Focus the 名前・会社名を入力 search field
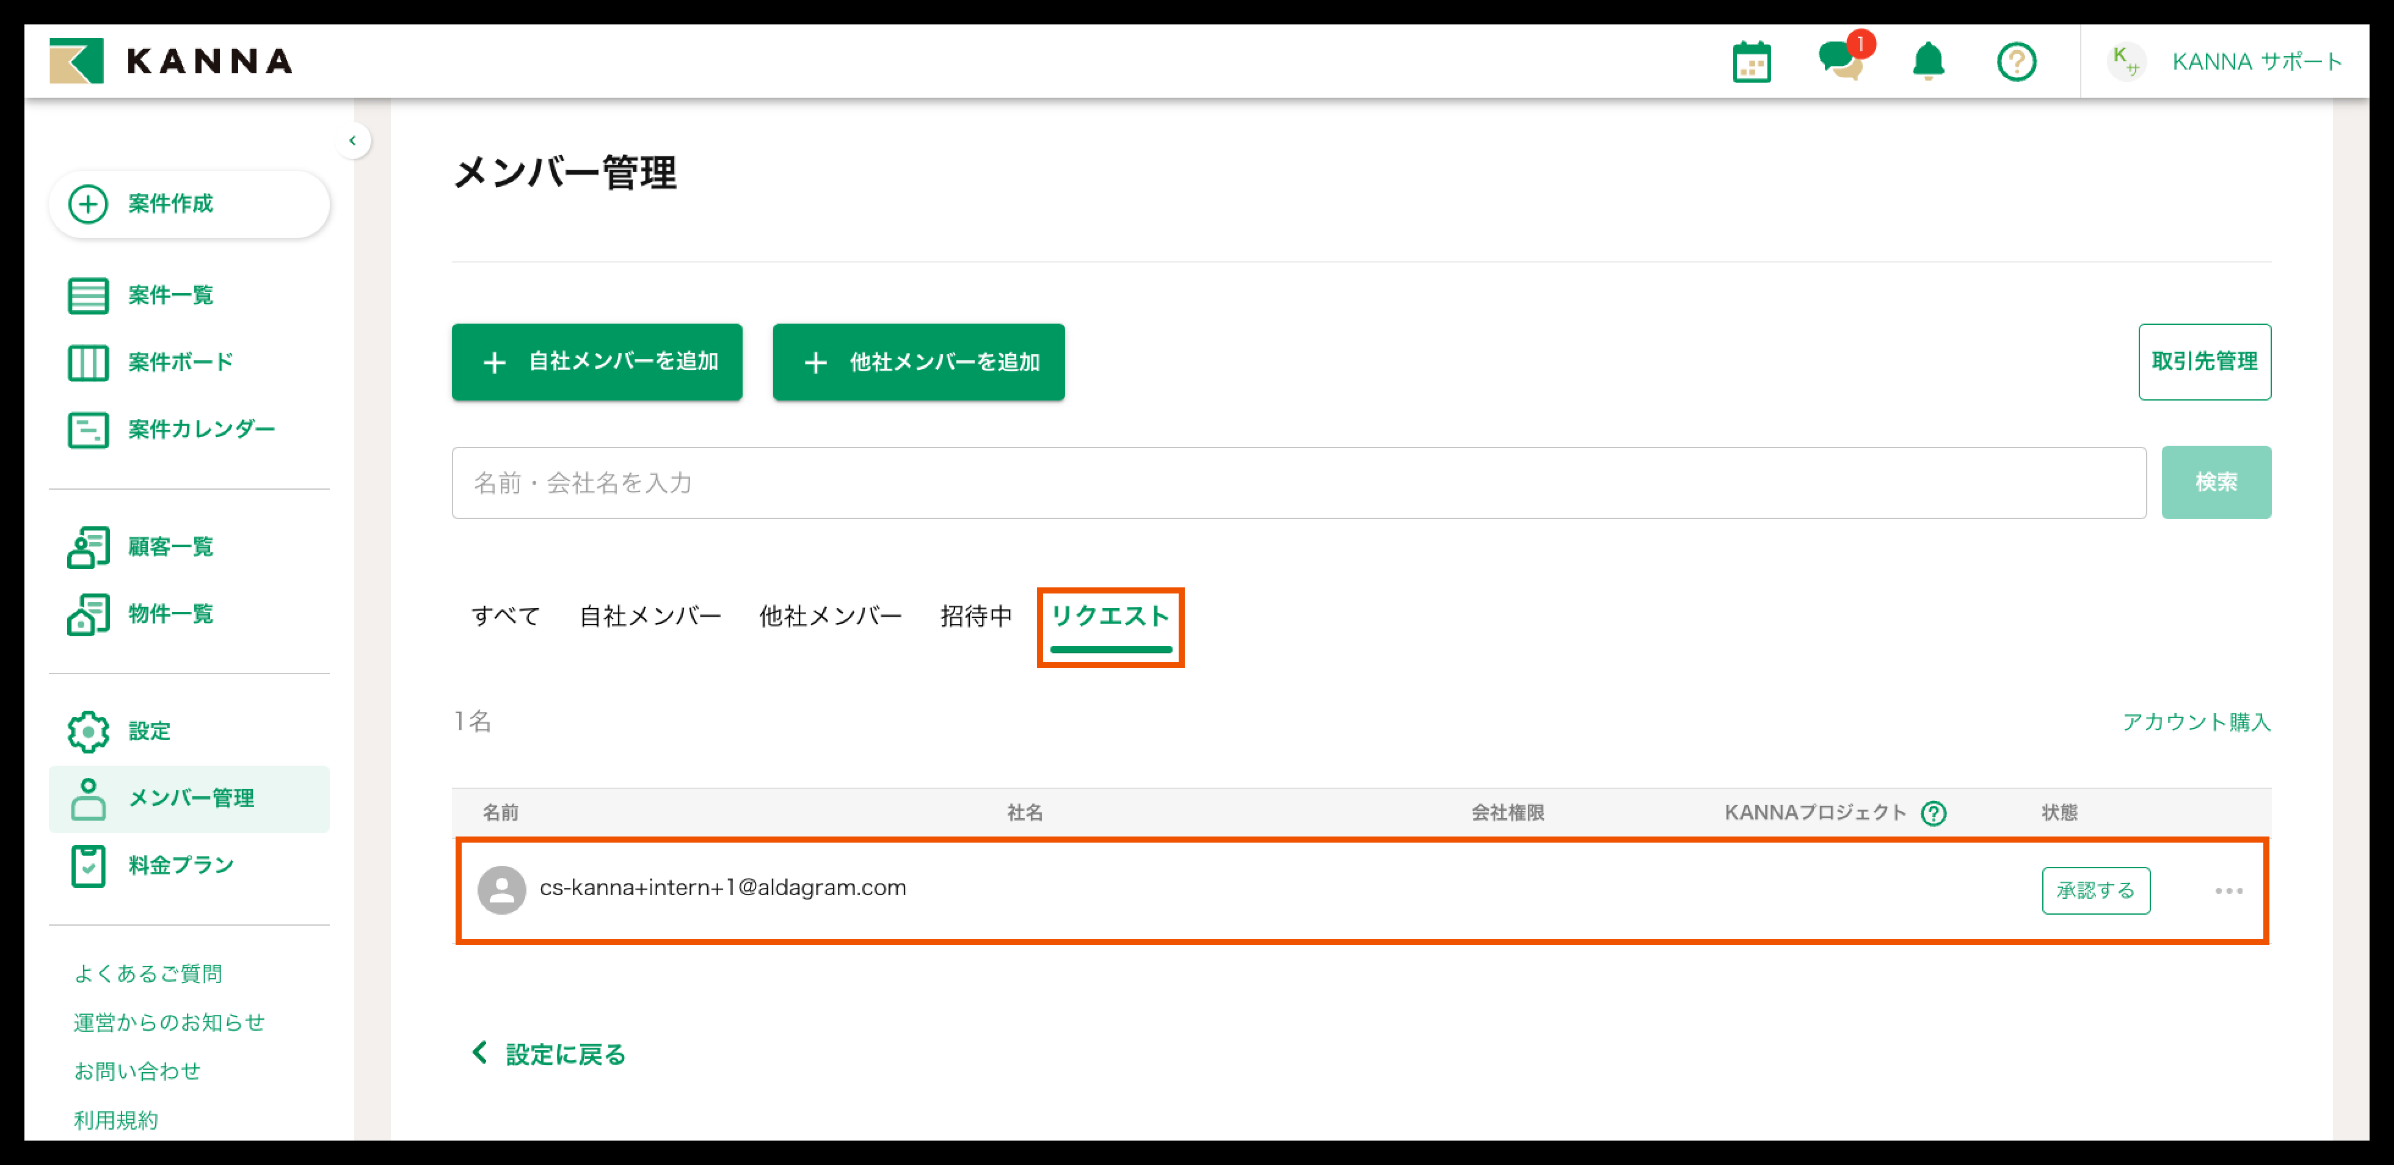Viewport: 2394px width, 1165px height. [x=1298, y=482]
